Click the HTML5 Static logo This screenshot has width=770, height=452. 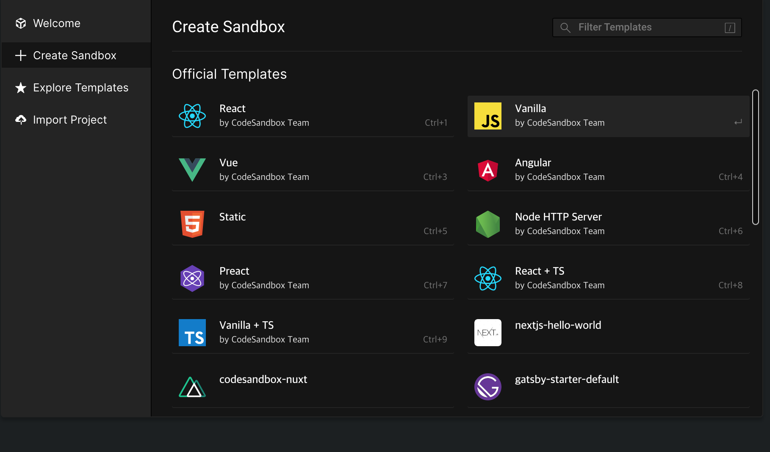pyautogui.click(x=192, y=224)
